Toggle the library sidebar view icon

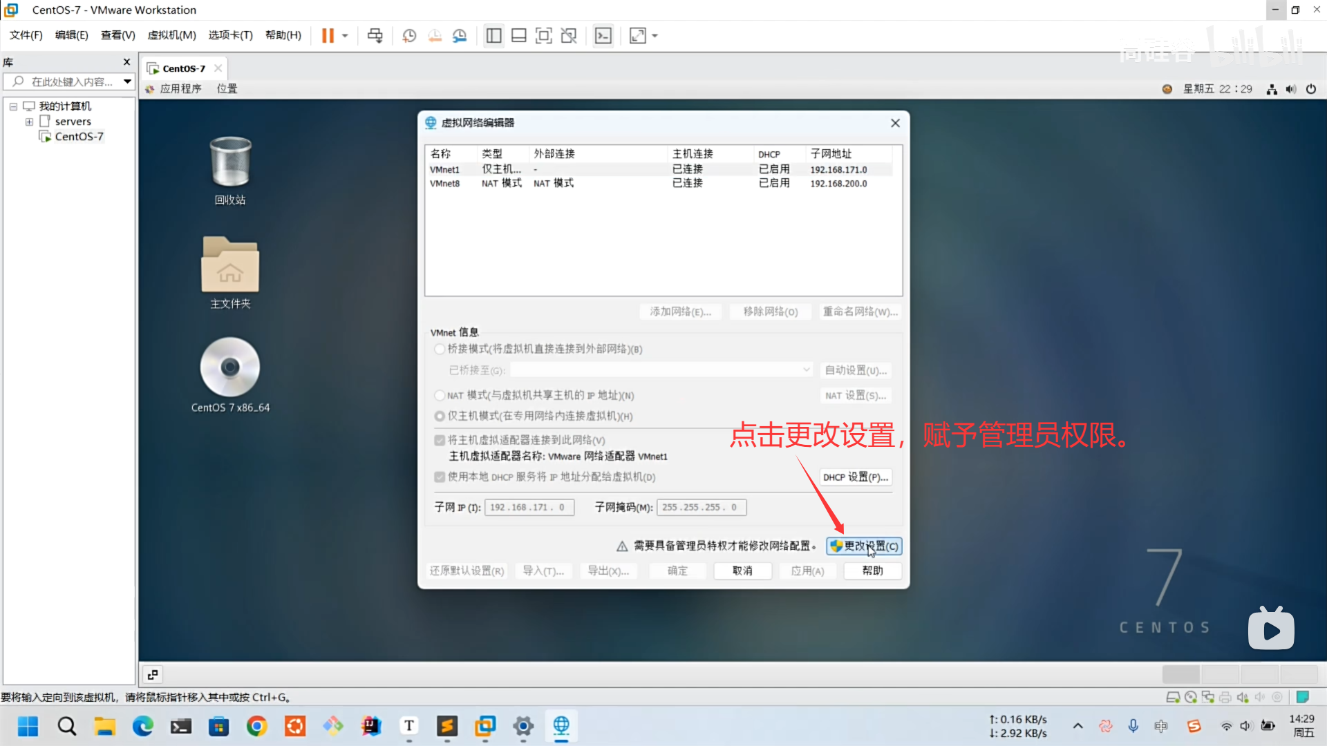point(493,36)
